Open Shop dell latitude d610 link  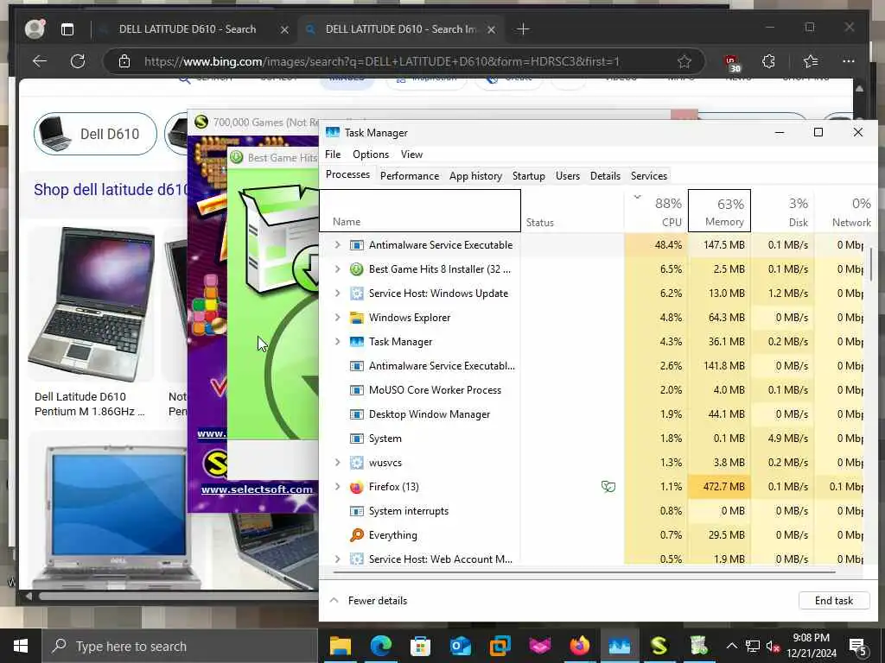tap(111, 189)
